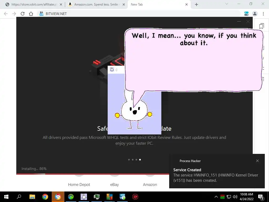Open the IObit installer taskbar icon

coord(122,197)
